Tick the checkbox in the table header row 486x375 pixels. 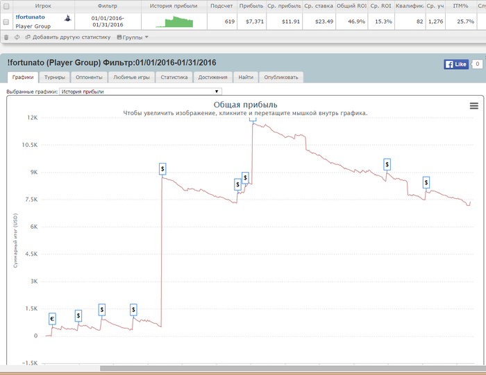pyautogui.click(x=6, y=6)
